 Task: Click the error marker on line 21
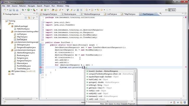40,67
